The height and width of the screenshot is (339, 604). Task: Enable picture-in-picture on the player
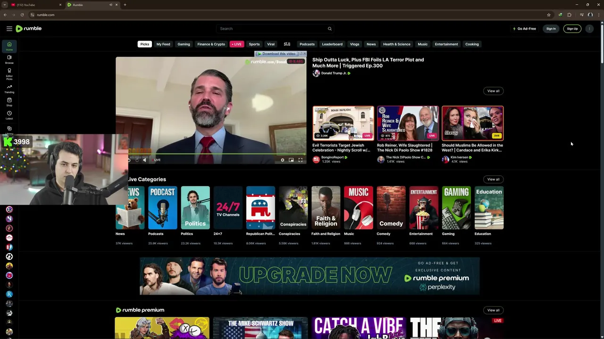[291, 160]
